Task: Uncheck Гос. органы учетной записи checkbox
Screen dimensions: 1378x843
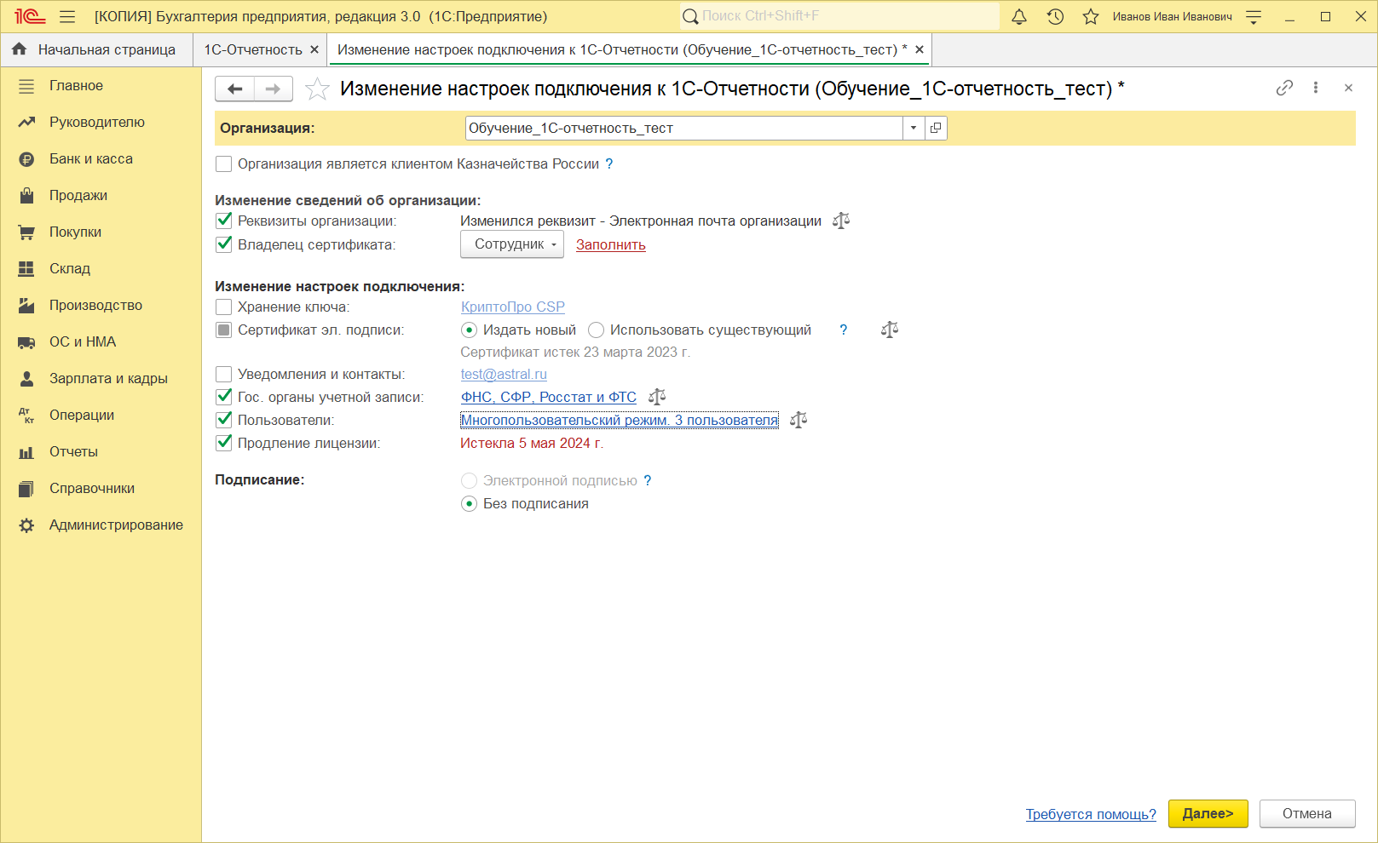Action: (x=224, y=397)
